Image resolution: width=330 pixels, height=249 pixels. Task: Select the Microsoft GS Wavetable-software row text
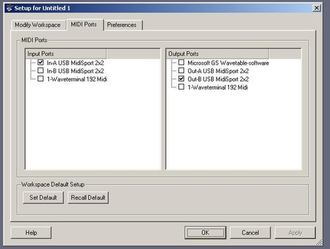point(228,63)
